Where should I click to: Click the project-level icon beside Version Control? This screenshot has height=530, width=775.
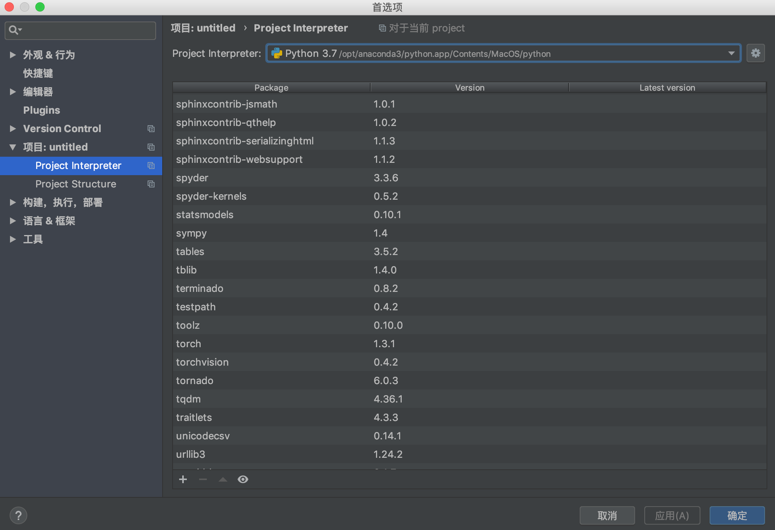151,129
